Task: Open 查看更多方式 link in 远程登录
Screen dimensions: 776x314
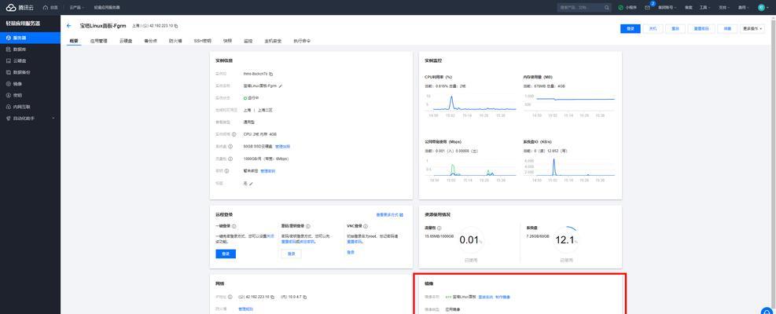Action: pos(390,214)
